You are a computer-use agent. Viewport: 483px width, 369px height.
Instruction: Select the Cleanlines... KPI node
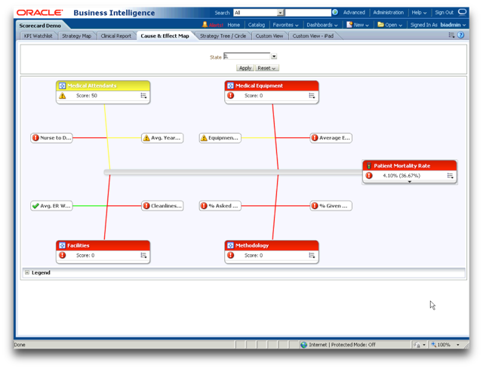(x=162, y=206)
